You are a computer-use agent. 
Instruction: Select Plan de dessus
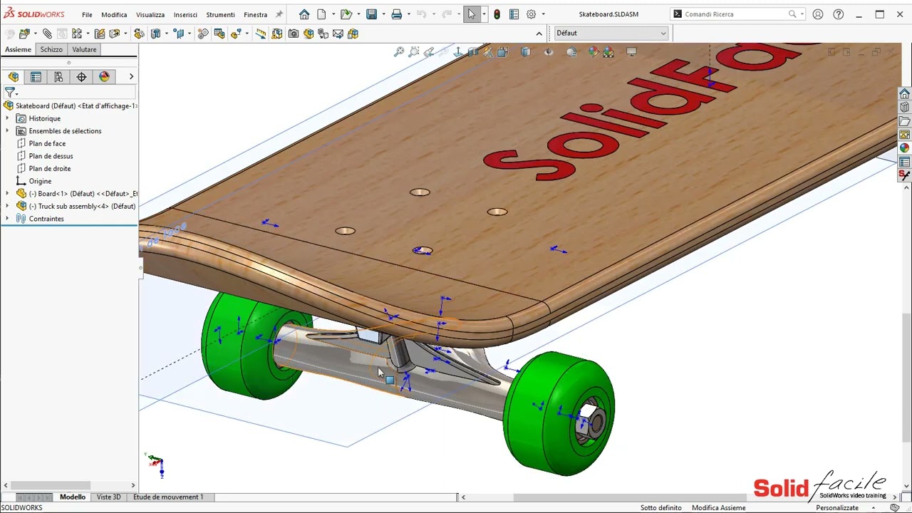click(x=51, y=156)
